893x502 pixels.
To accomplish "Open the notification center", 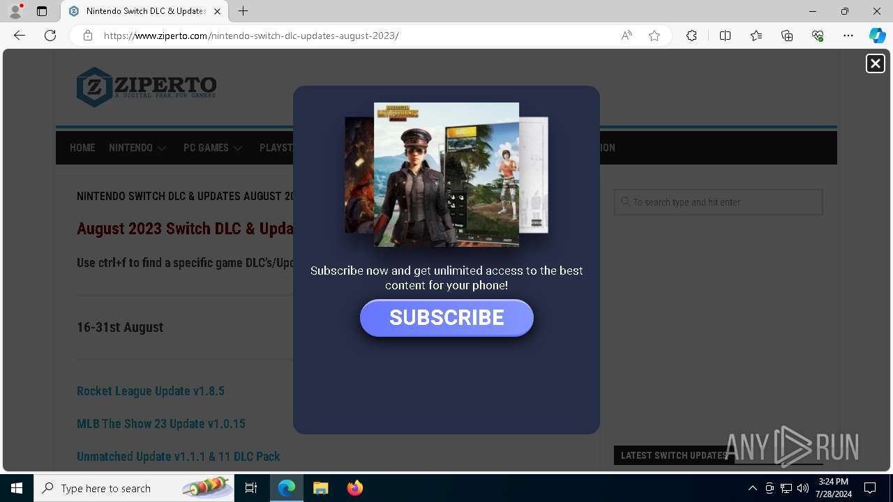I will (870, 488).
